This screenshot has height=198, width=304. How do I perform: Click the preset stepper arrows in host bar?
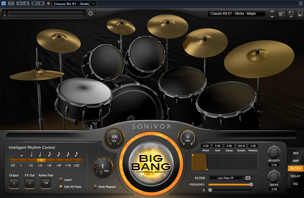coord(90,3)
